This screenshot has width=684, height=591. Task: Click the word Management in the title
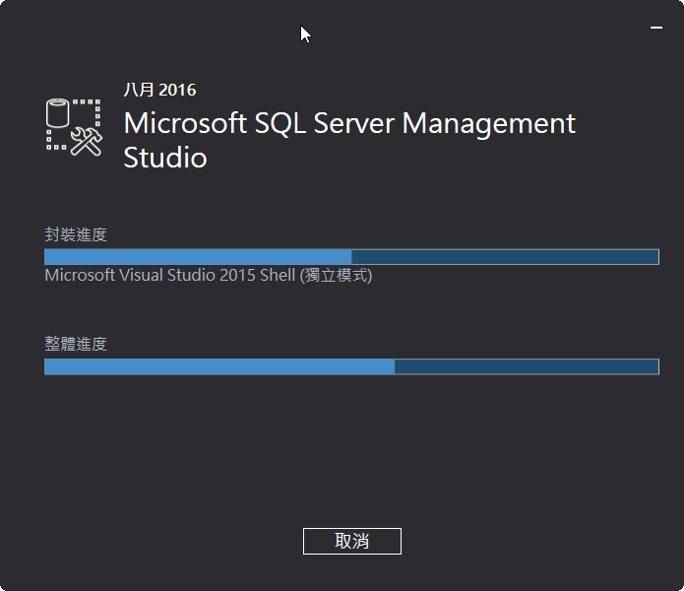488,125
